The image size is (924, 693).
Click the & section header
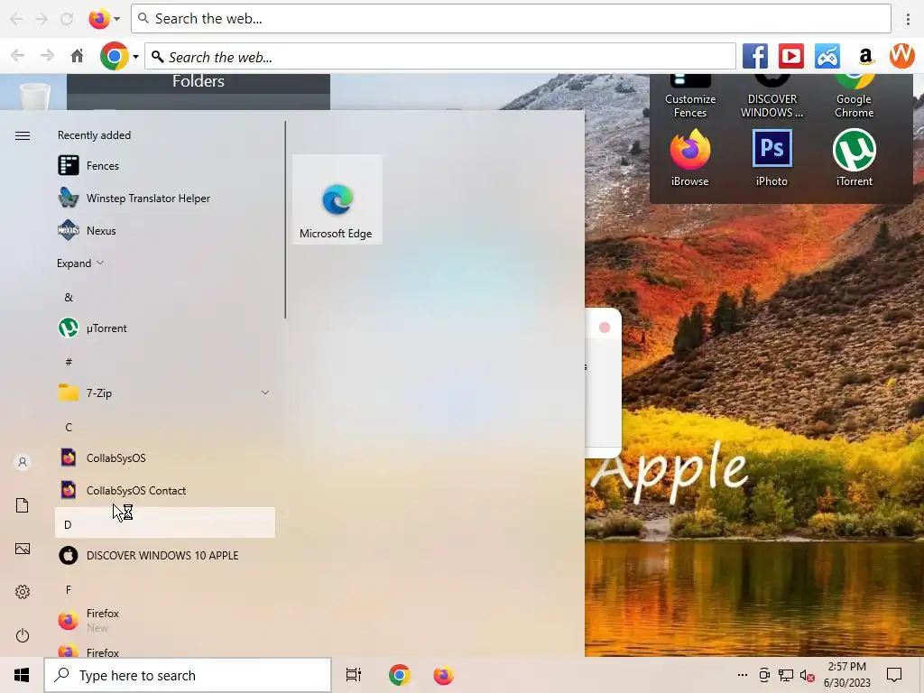(x=69, y=298)
